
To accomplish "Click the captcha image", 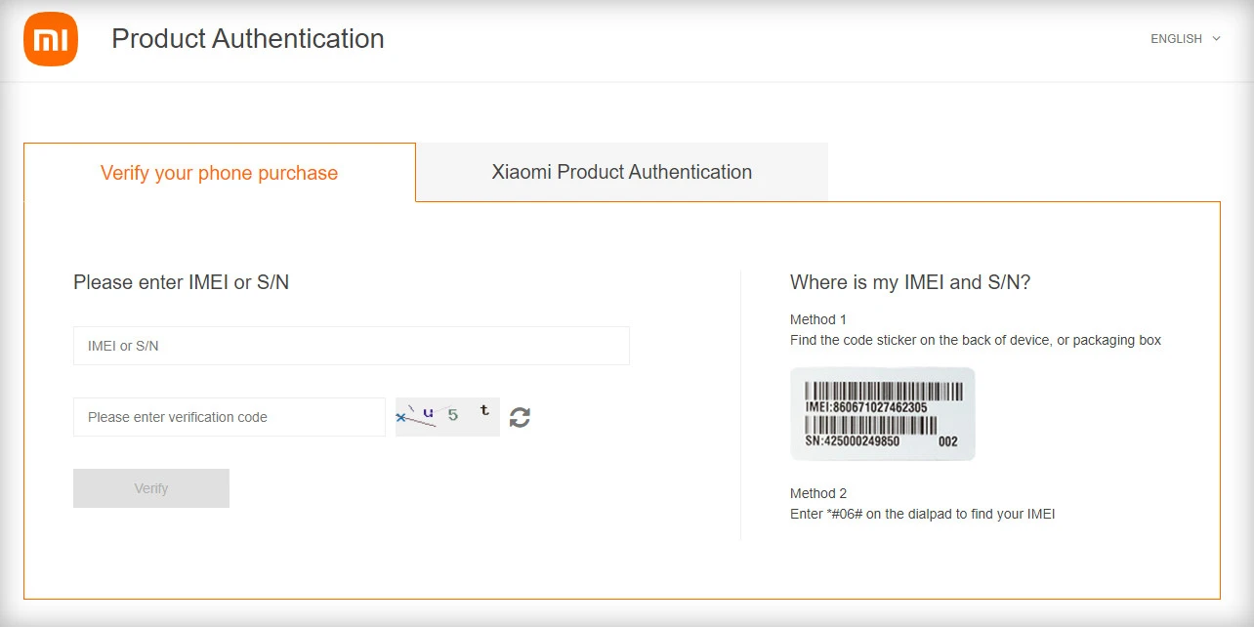I will (447, 417).
